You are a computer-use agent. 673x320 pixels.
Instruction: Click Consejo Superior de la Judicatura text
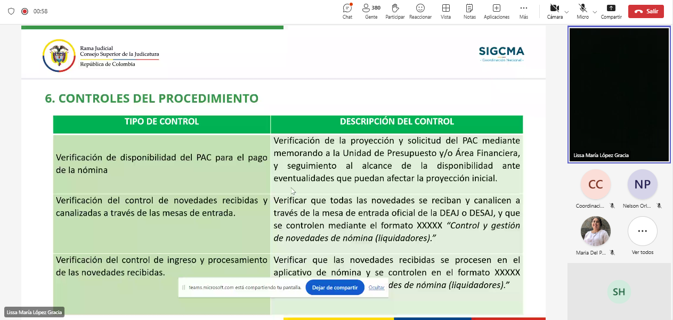coord(119,54)
